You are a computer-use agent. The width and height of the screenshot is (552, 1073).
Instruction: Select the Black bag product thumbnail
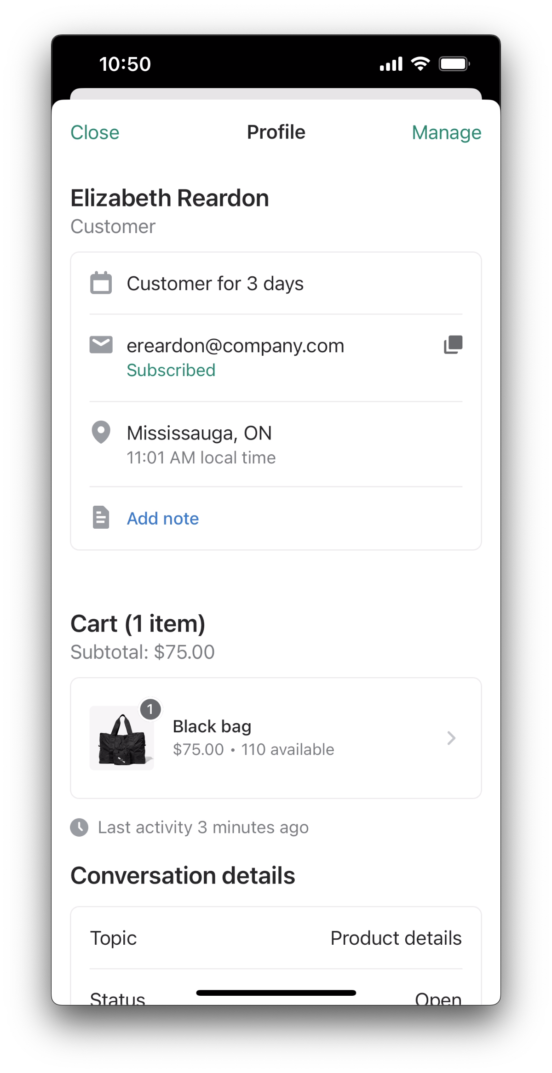[122, 738]
